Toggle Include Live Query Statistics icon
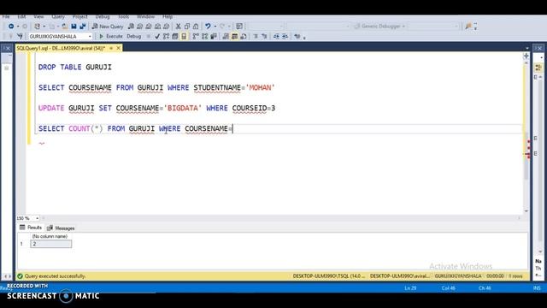Screen dimensions: 547x308 click(x=205, y=36)
